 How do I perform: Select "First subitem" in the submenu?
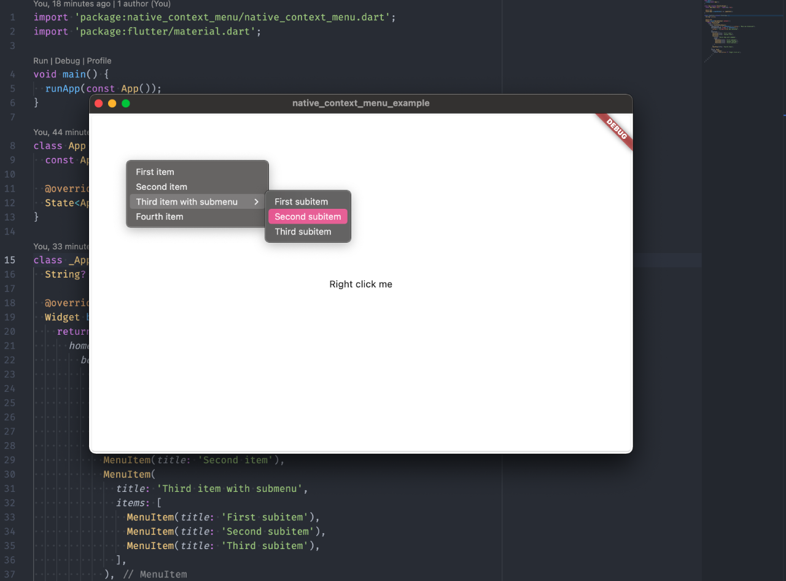pos(301,201)
